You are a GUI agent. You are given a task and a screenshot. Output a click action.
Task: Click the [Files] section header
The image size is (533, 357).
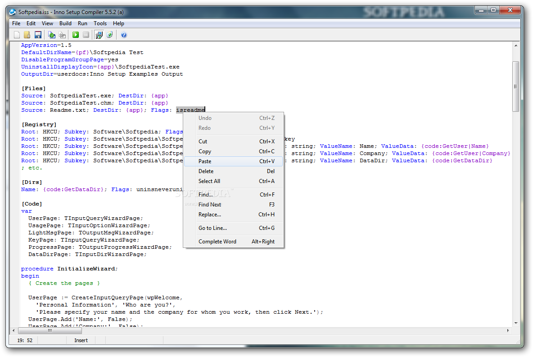tap(33, 88)
